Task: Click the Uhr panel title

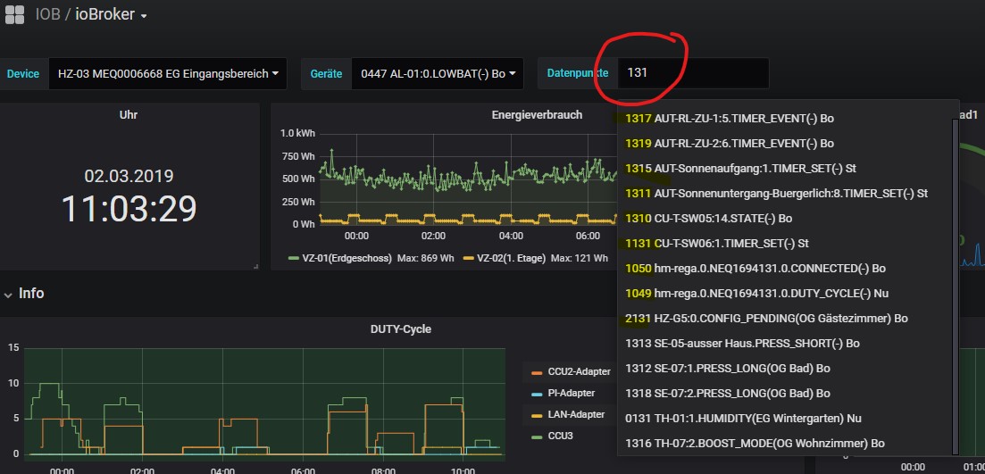Action: point(129,115)
